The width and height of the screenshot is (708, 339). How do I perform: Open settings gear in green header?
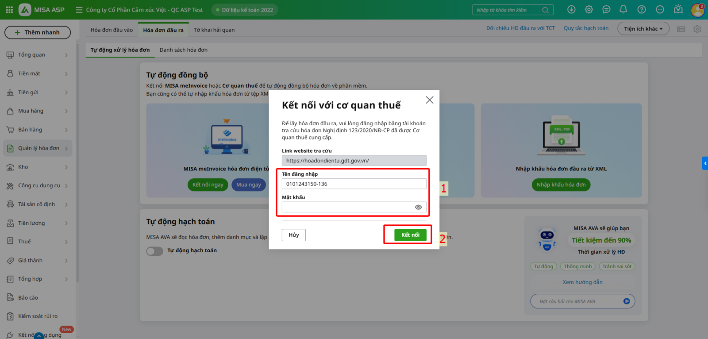click(589, 10)
